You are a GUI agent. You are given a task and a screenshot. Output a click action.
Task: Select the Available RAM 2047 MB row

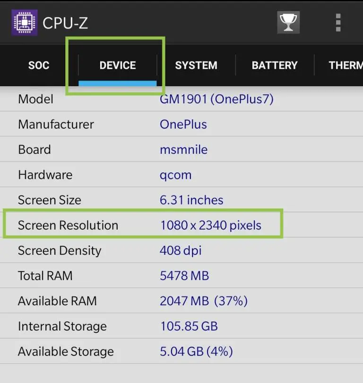click(181, 301)
